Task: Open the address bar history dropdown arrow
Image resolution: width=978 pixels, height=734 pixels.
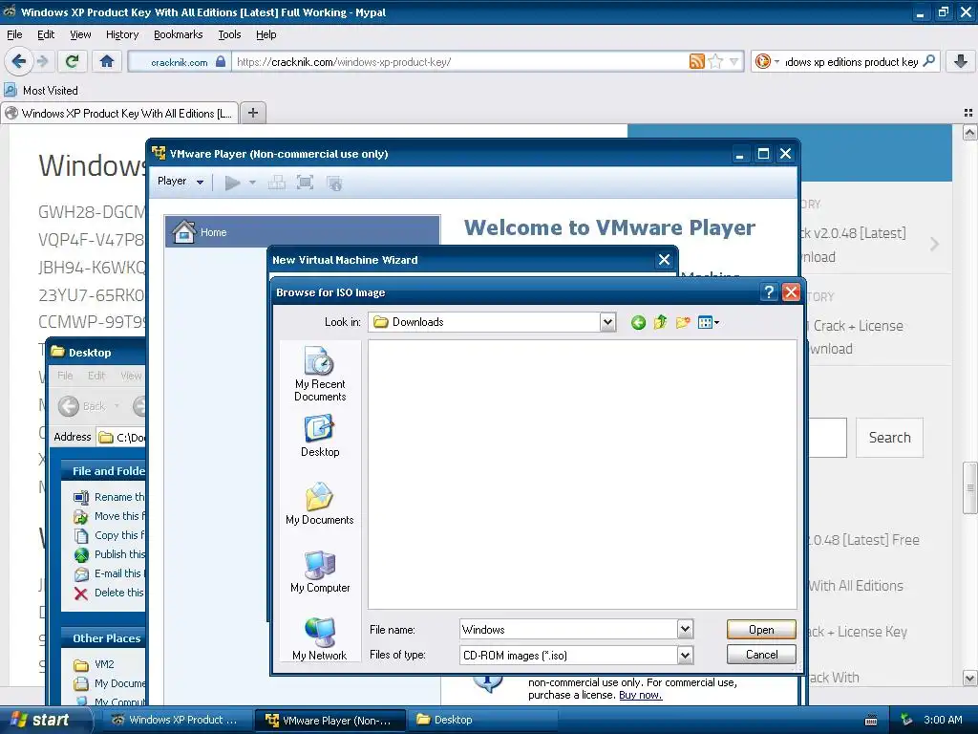Action: 734,61
